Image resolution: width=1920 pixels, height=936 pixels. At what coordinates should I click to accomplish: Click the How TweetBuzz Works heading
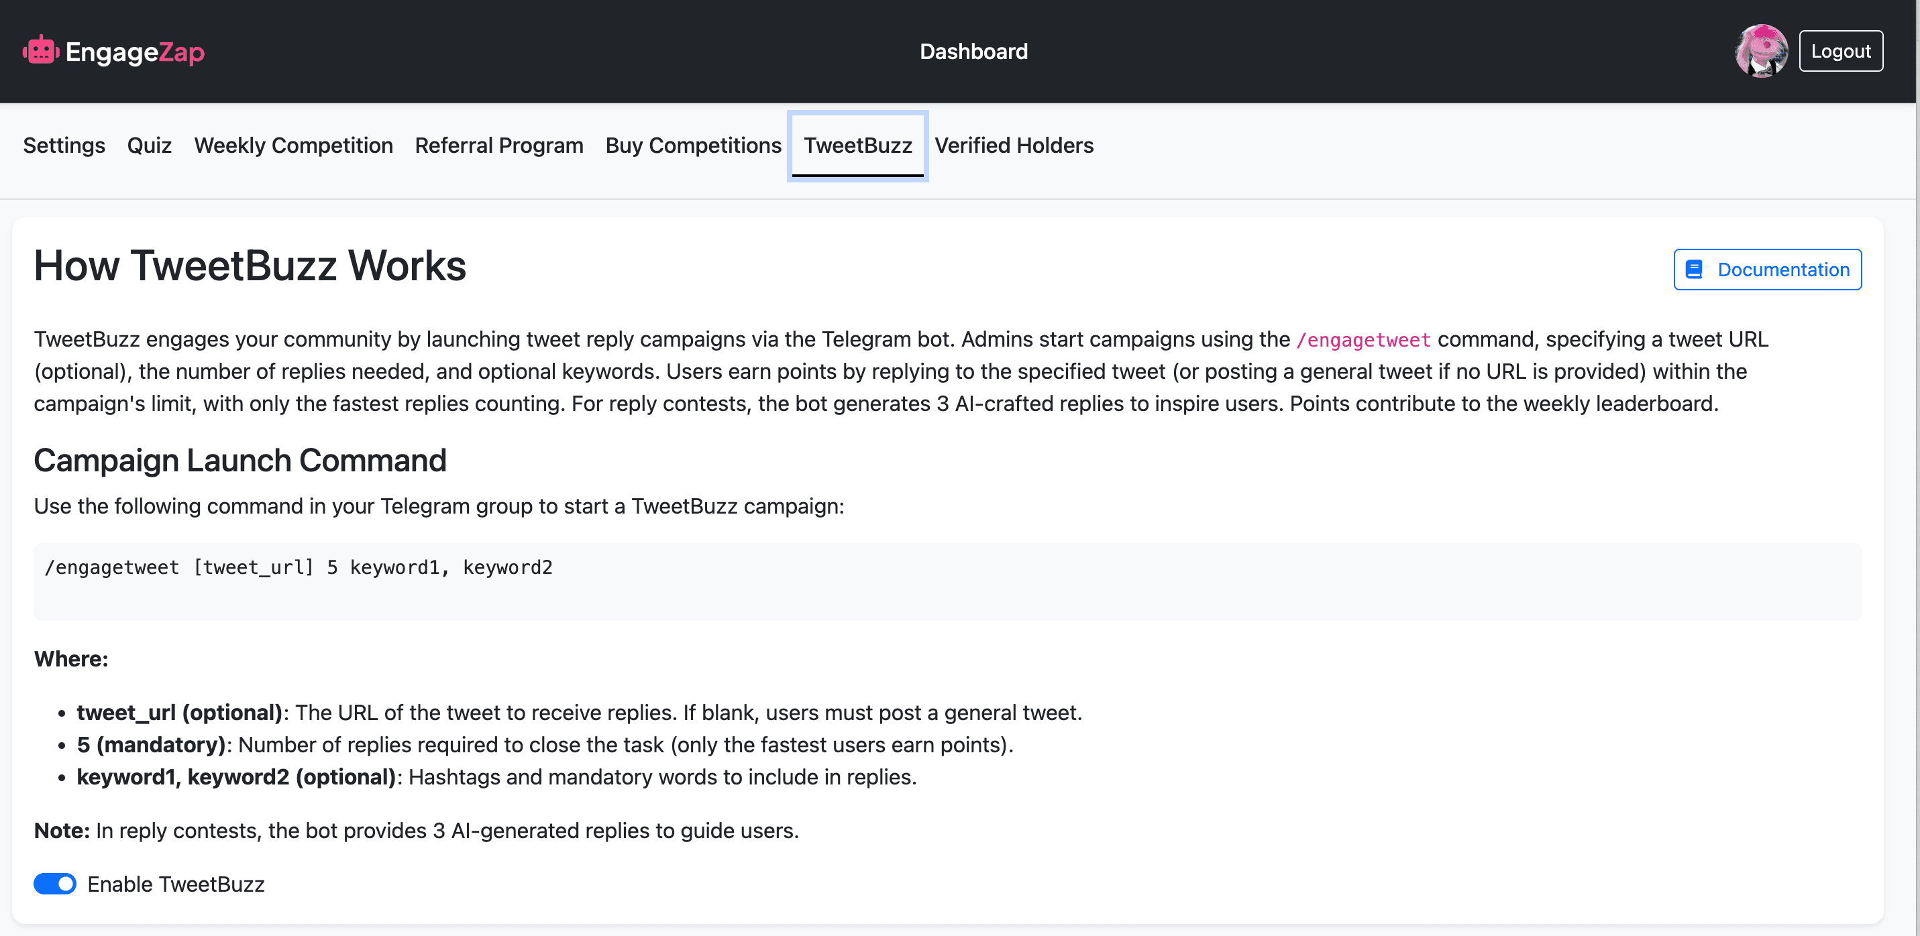click(x=250, y=266)
